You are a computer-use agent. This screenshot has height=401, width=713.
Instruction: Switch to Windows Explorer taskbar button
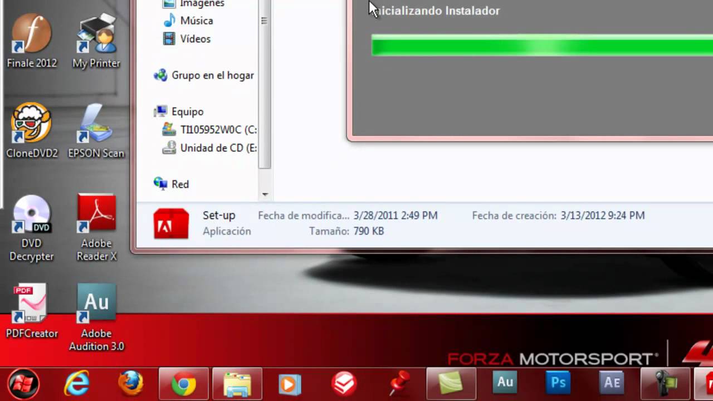click(x=237, y=384)
